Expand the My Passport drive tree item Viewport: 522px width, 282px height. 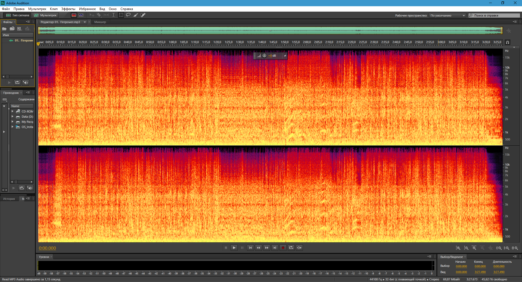[x=13, y=121]
